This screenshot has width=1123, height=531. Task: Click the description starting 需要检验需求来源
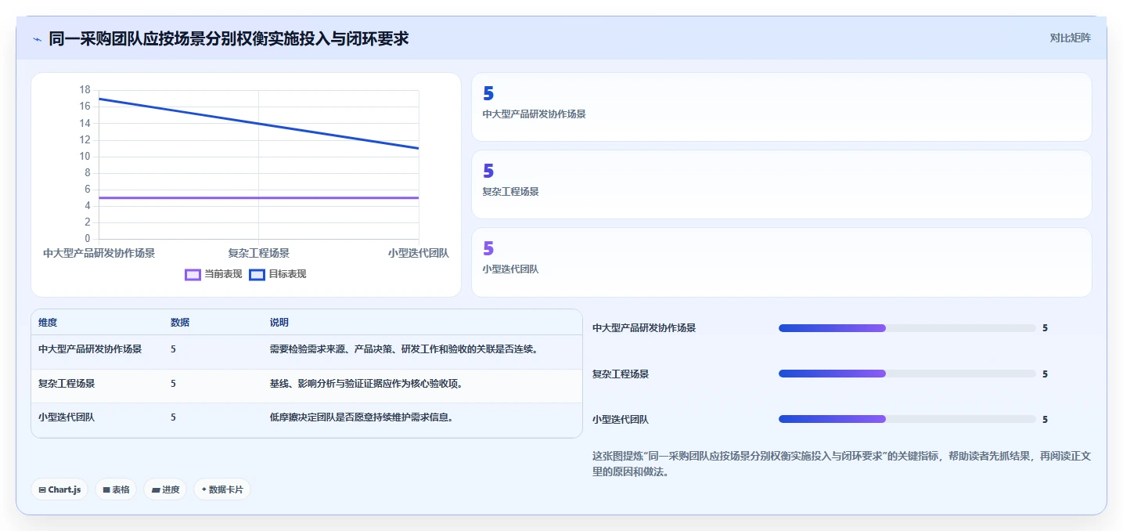pos(403,349)
